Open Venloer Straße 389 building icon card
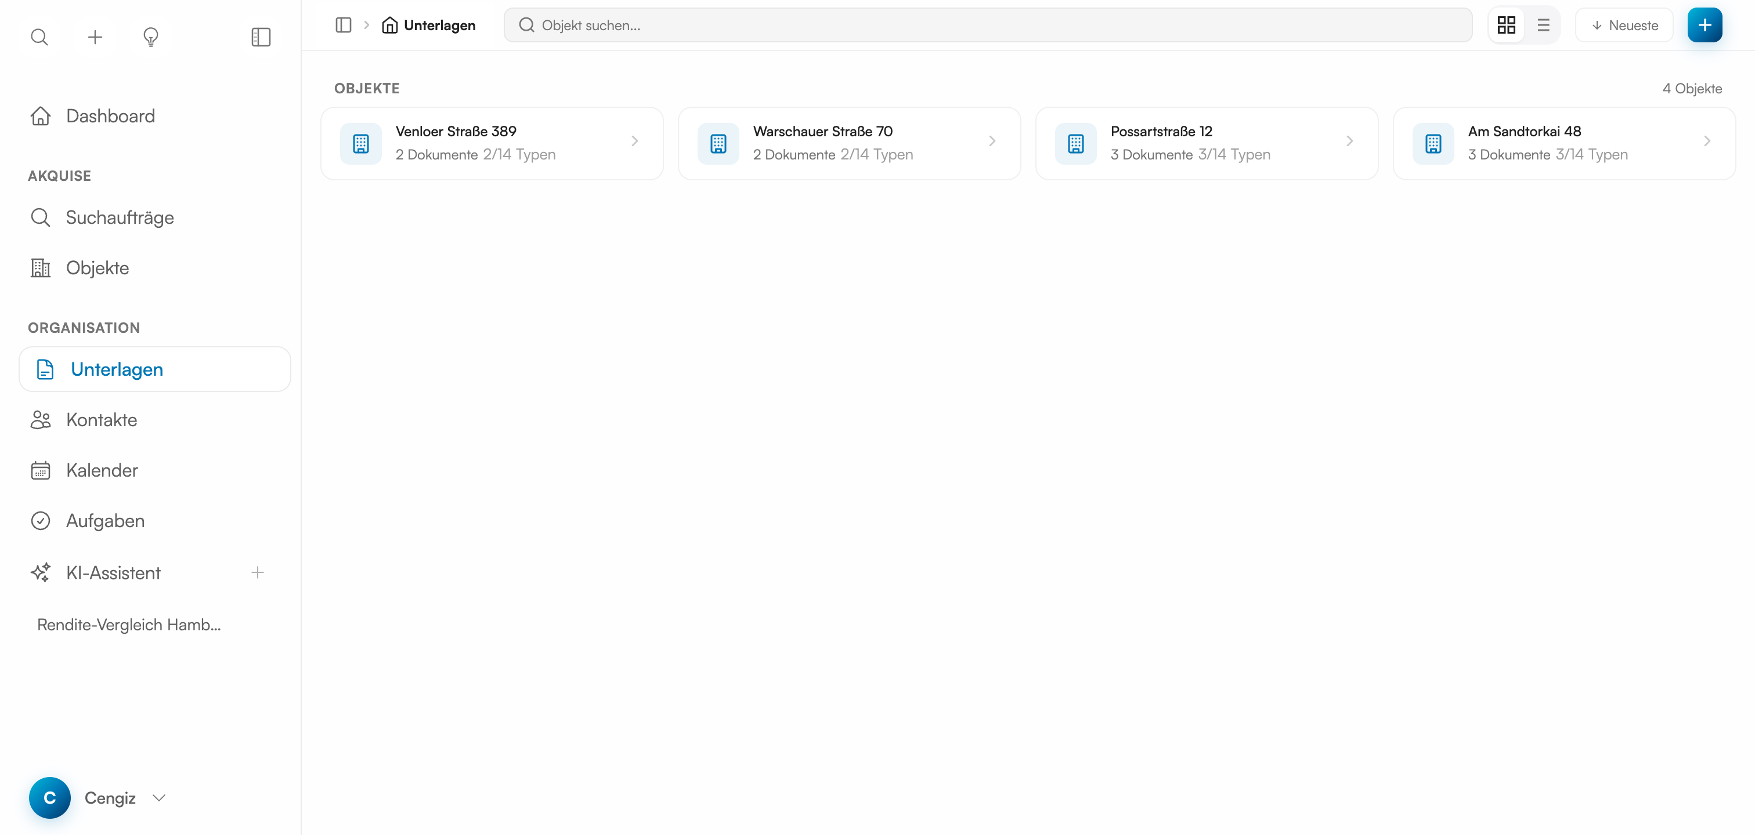Viewport: 1755px width, 835px height. pyautogui.click(x=361, y=144)
